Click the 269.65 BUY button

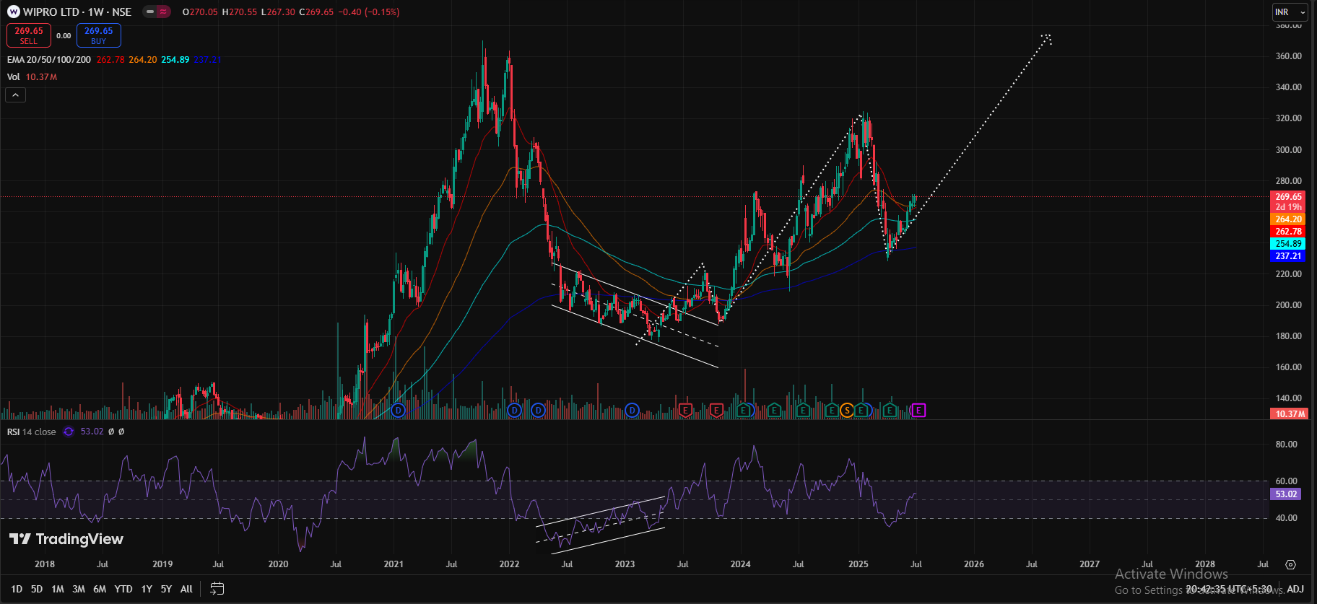[x=99, y=35]
